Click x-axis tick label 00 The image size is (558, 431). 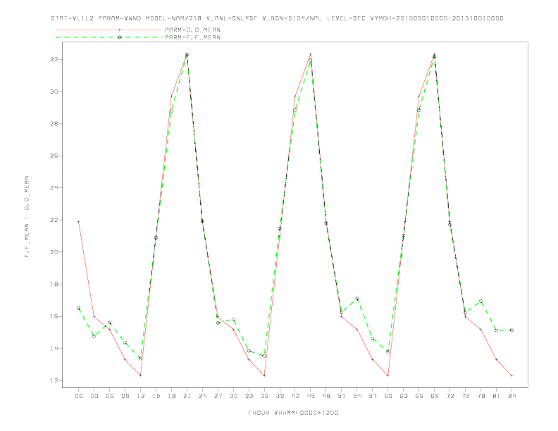pyautogui.click(x=79, y=396)
